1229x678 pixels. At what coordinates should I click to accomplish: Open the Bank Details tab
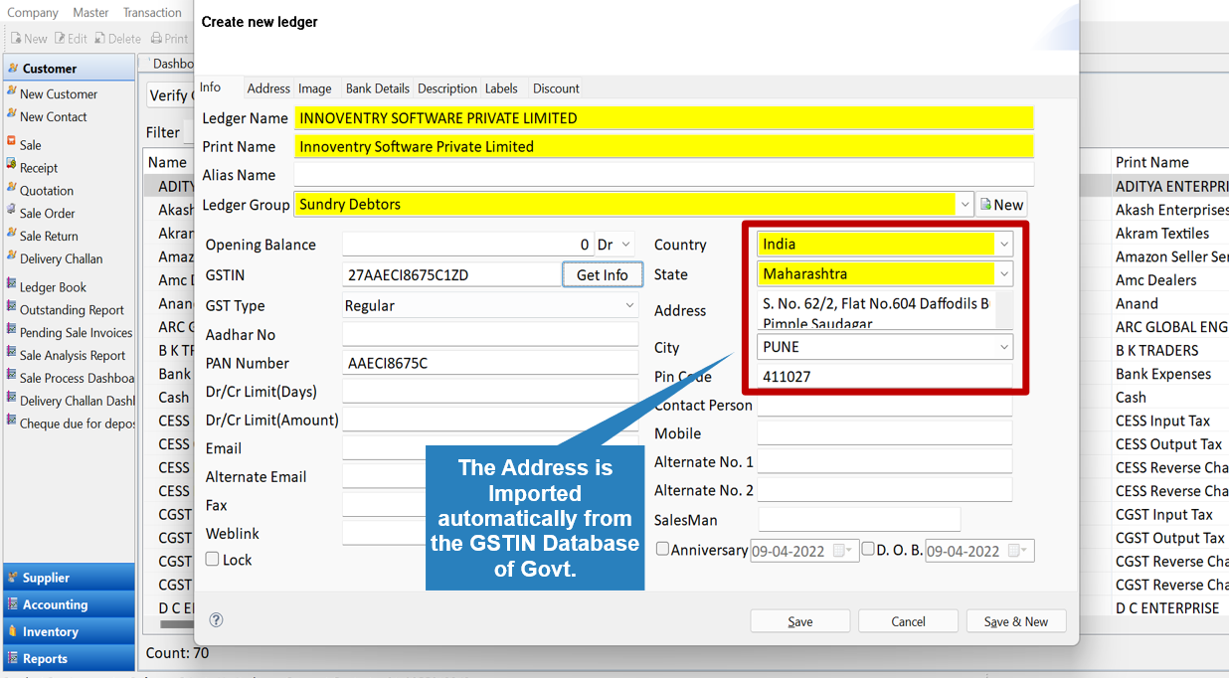coord(378,88)
